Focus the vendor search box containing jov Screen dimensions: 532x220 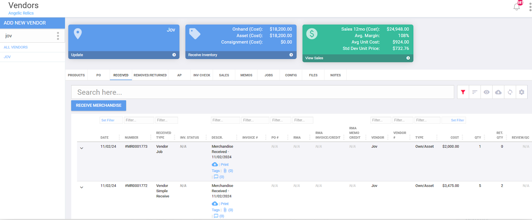(x=28, y=36)
